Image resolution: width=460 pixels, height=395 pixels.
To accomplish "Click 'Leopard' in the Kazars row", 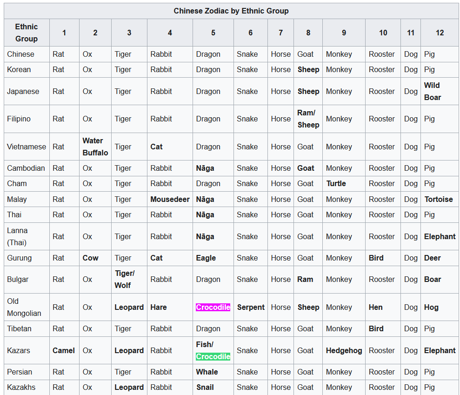I will coord(129,350).
